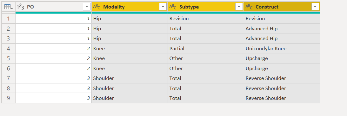The image size is (347, 116).
Task: Click the 'Total' cell in row 7
Action: click(206, 78)
